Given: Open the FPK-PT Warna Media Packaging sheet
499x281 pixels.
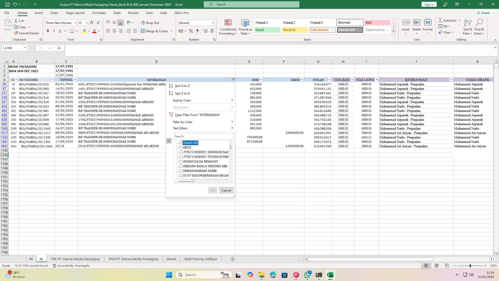Looking at the screenshot, I should pos(75,259).
